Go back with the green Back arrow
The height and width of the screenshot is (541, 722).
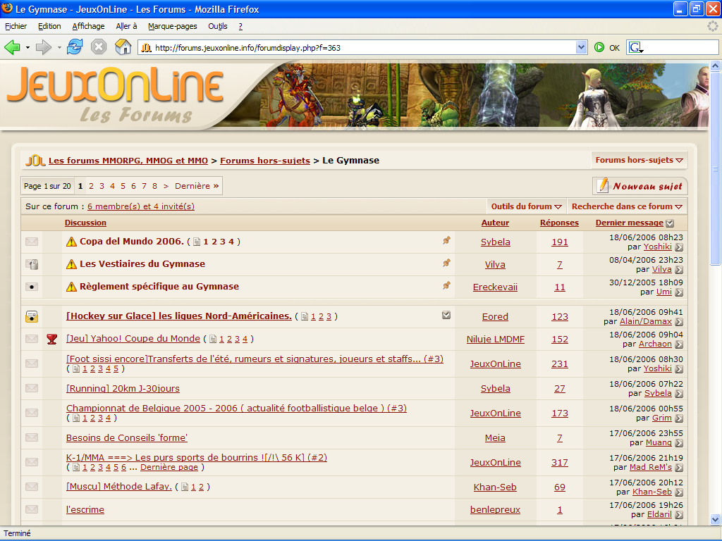[12, 47]
